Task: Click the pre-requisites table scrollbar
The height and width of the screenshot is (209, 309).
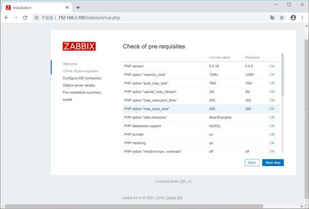Action: click(283, 75)
